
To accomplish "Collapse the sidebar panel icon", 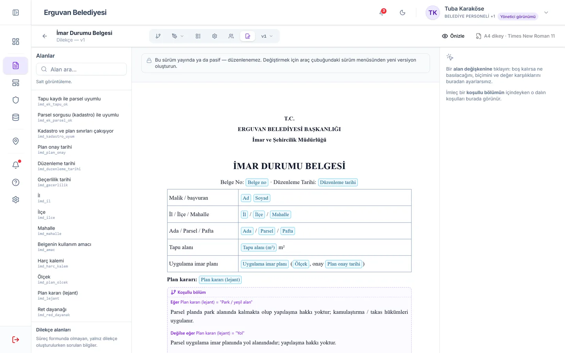I will point(16,13).
